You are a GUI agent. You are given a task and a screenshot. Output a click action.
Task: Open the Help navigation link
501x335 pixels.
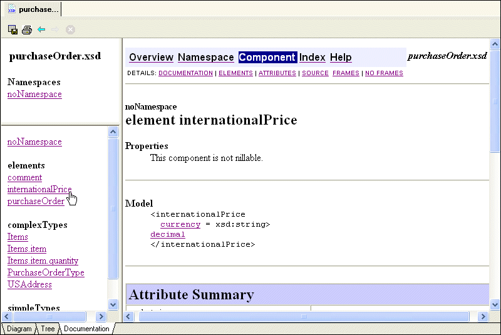341,58
